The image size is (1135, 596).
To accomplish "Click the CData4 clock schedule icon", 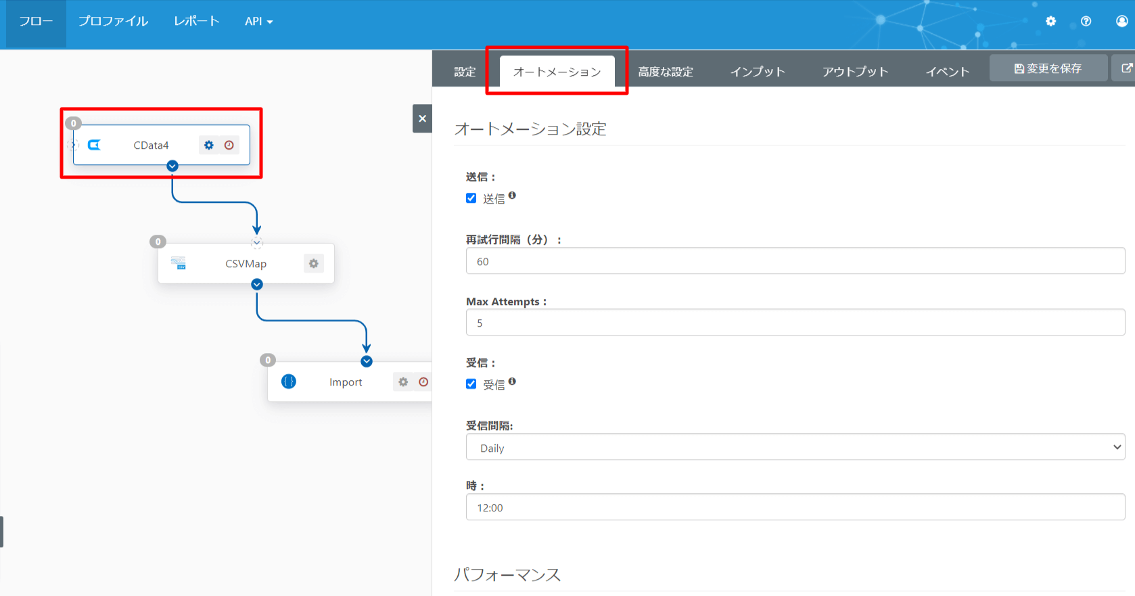I will click(229, 145).
